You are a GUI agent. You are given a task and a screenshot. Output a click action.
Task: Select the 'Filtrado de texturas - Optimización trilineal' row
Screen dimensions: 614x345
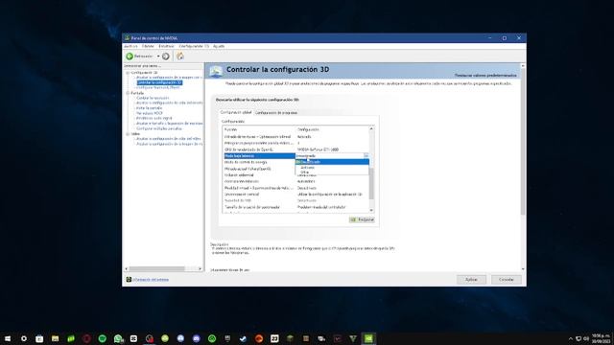(x=296, y=136)
